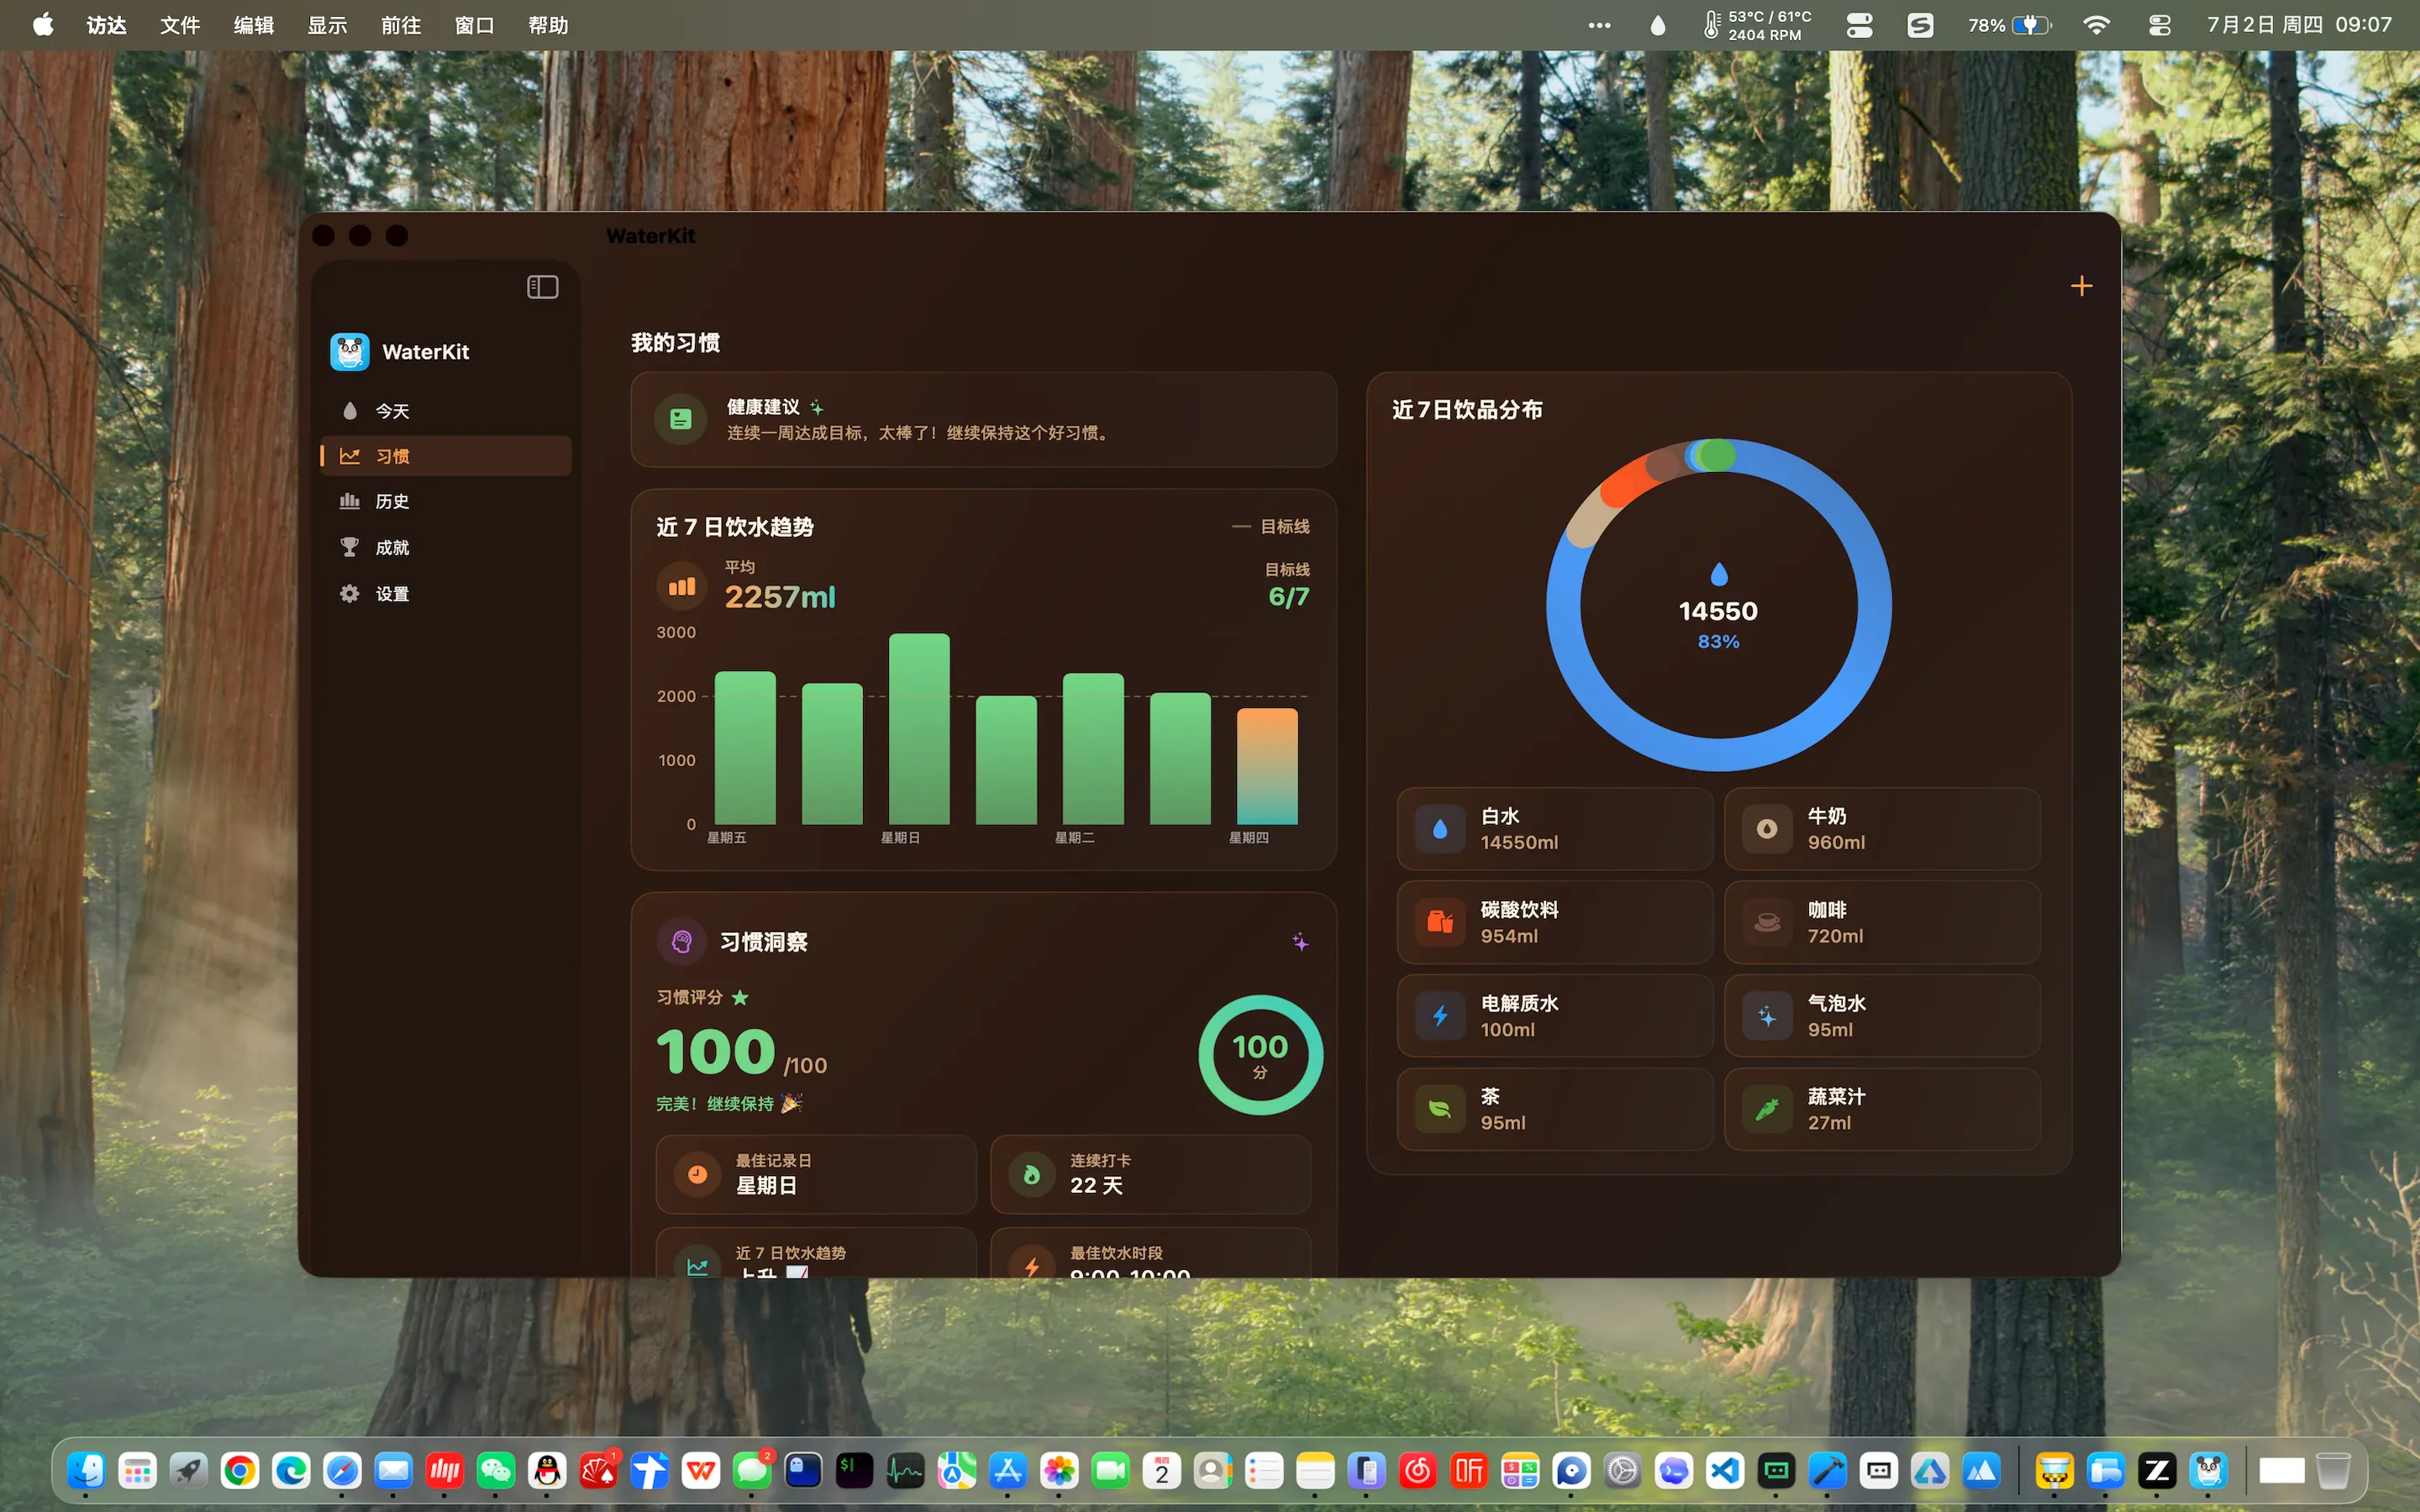Select the 习惯 sidebar item

click(446, 456)
